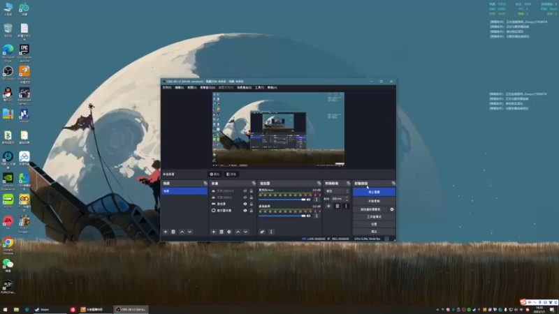Open QQ penguin desktop icon
The width and height of the screenshot is (559, 314).
[x=8, y=94]
